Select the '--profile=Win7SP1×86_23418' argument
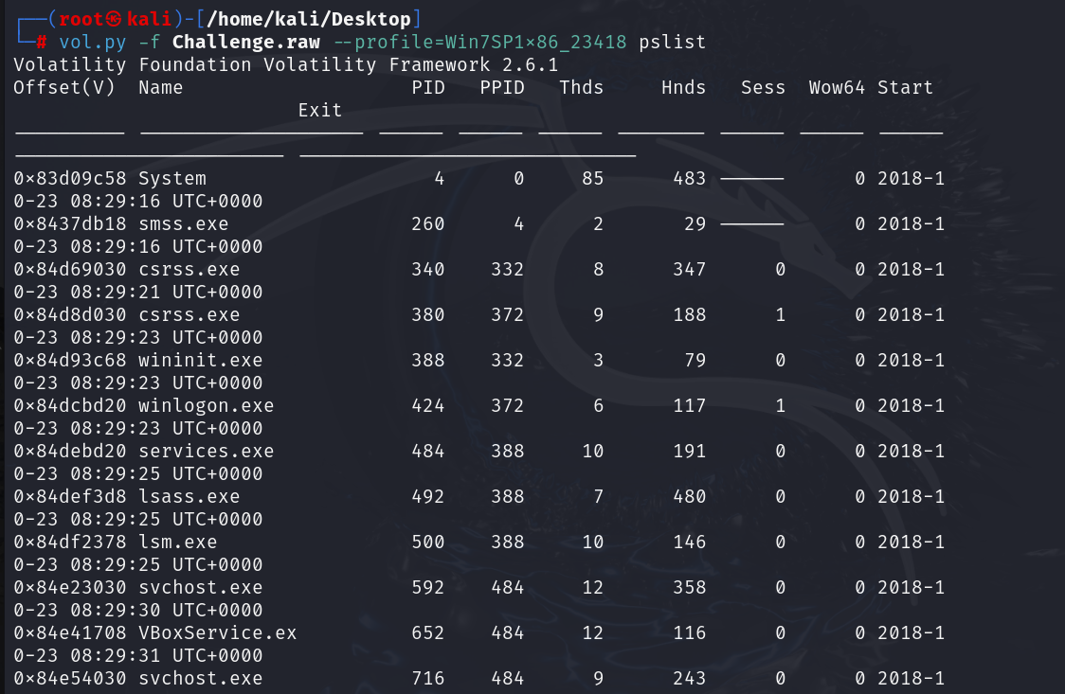1065x694 pixels. [479, 42]
